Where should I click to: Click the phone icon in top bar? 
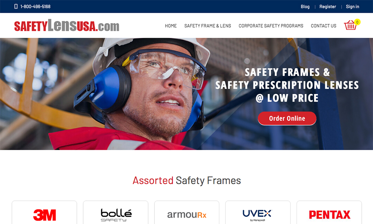click(16, 6)
